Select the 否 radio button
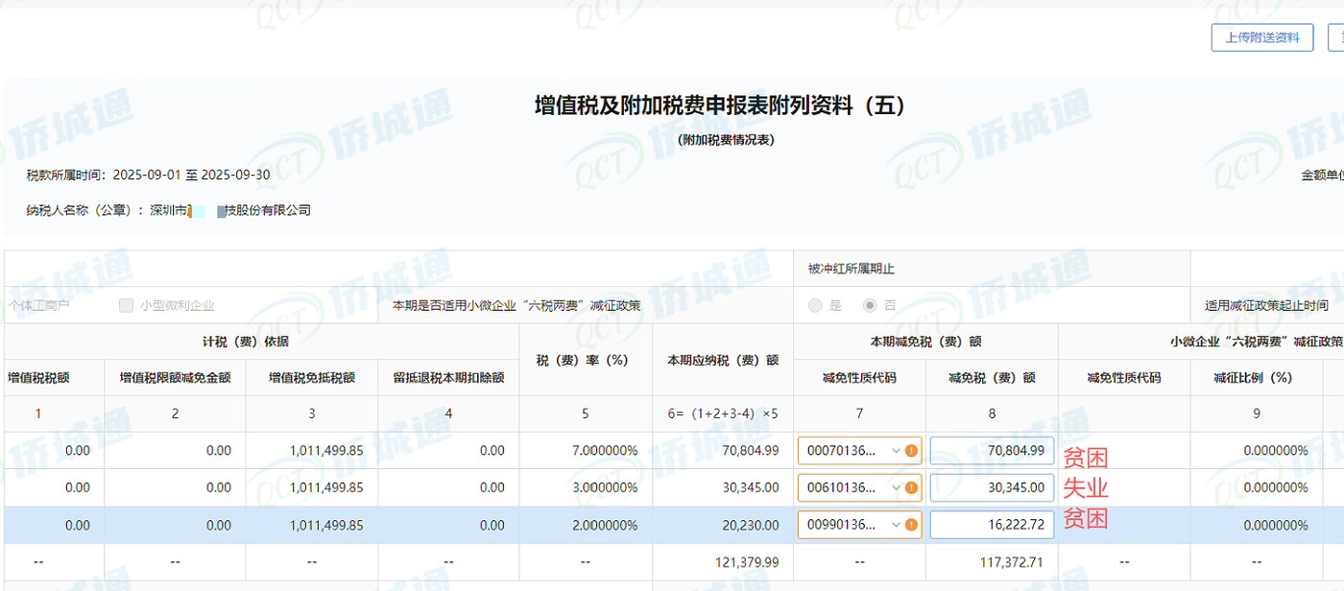The height and width of the screenshot is (591, 1344). click(870, 305)
